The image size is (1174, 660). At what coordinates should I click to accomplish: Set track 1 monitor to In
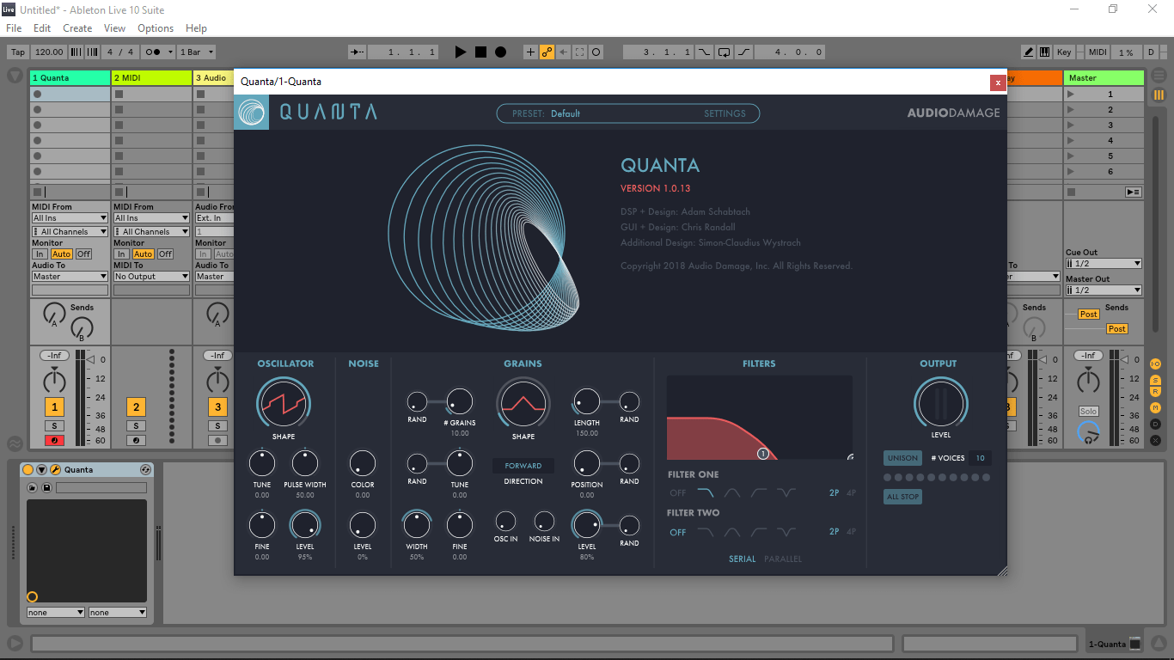(x=40, y=254)
